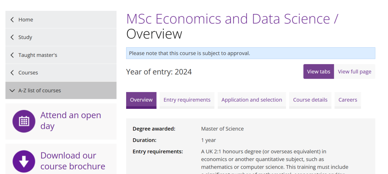Collapse the A-Z list of courses arrow
Image resolution: width=388 pixels, height=174 pixels.
point(12,91)
